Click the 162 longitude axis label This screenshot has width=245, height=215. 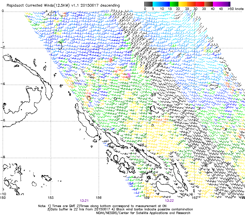(x=195, y=198)
